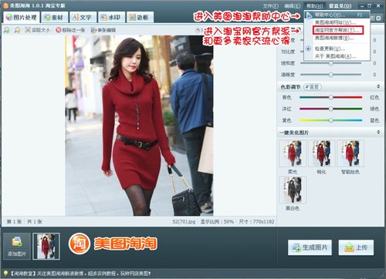Click the 帮助(H) menu header
The image size is (386, 279).
pos(314,5)
